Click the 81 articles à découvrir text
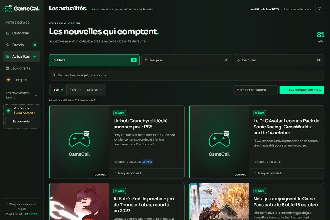Image resolution: width=330 pixels, height=220 pixels. 298,9
